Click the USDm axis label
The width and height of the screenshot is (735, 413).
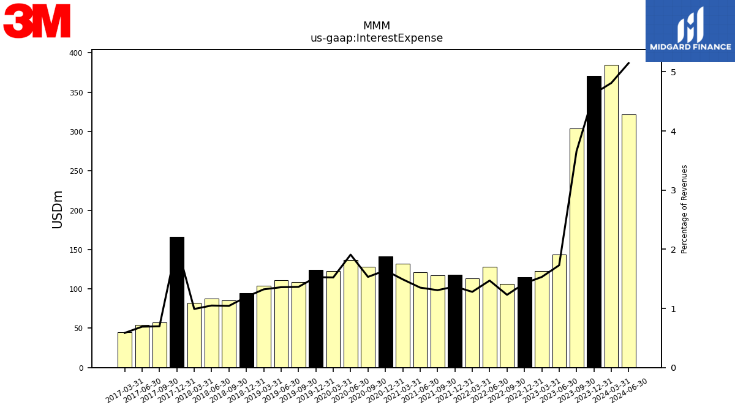(x=58, y=209)
